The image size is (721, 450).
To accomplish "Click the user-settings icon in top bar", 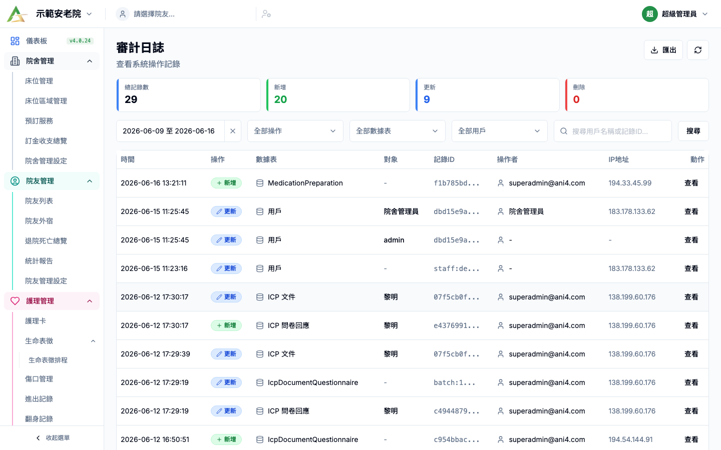I will tap(266, 14).
